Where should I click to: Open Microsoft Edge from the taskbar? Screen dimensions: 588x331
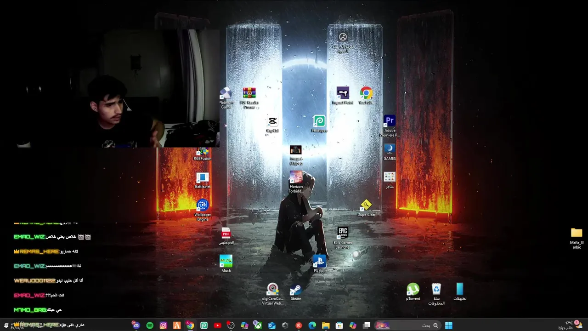click(312, 325)
